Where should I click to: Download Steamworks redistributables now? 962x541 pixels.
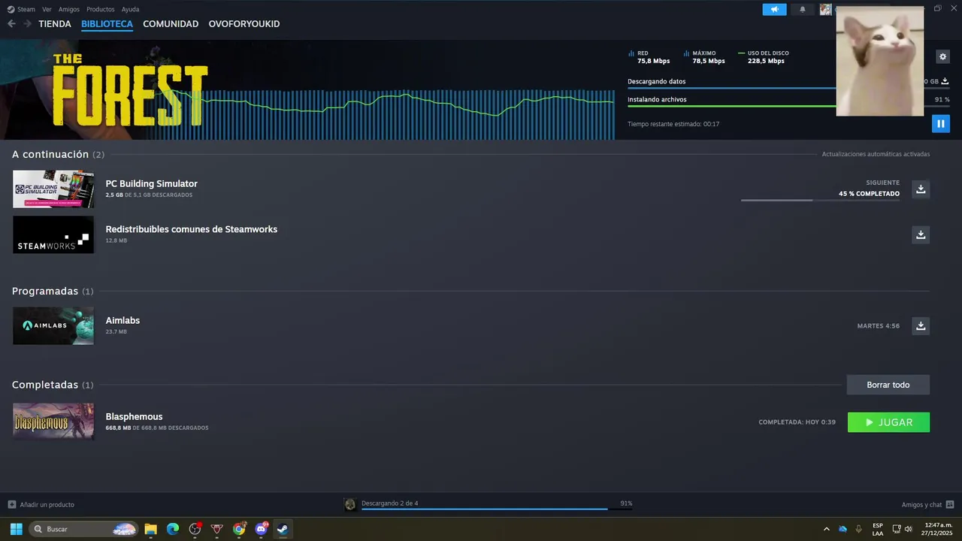point(921,234)
